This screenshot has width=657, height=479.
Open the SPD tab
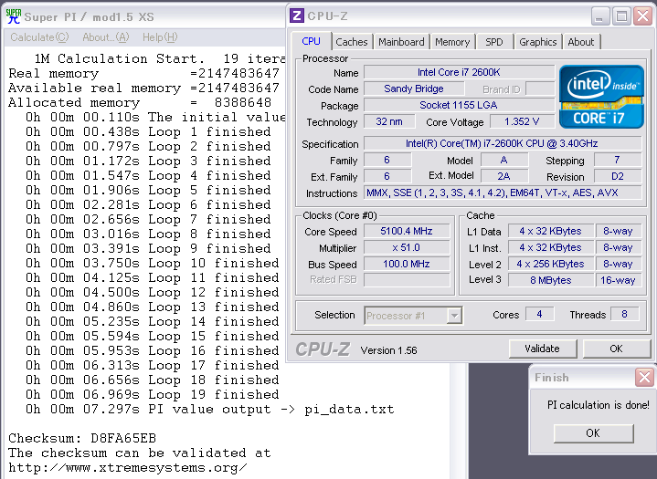(494, 42)
